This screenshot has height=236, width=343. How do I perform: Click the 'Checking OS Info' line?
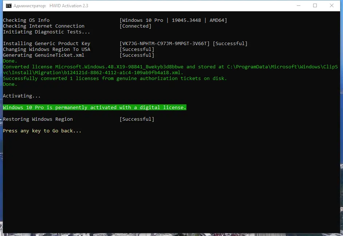click(x=26, y=20)
